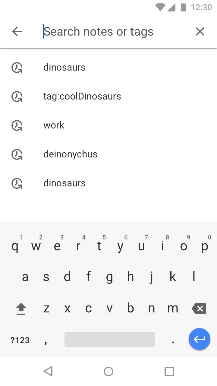Viewport: 217px width, 386px height.
Task: Select the work search suggestion
Action: coord(54,125)
